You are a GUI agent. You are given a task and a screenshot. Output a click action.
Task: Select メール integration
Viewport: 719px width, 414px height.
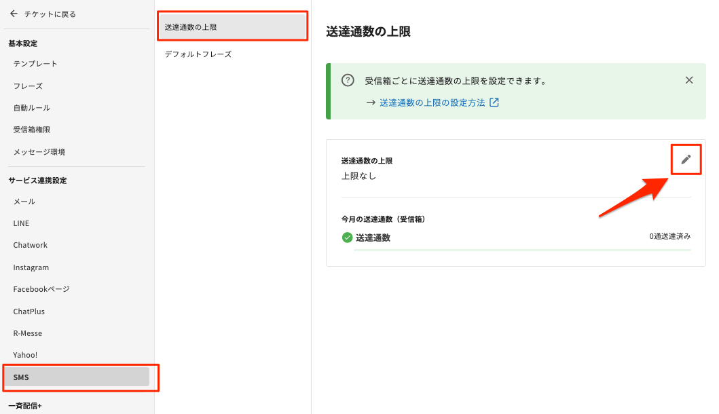24,202
